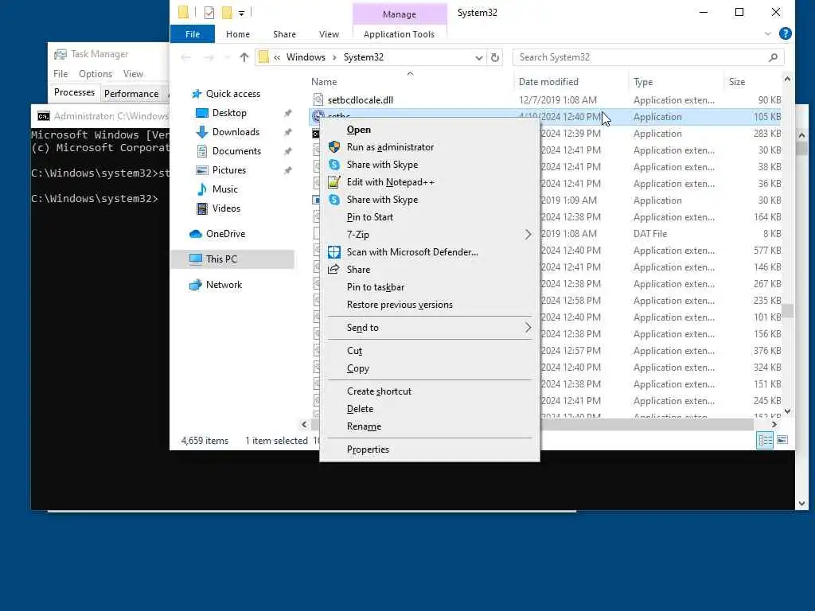Image resolution: width=815 pixels, height=611 pixels.
Task: Open the File tab in Explorer
Action: [193, 34]
